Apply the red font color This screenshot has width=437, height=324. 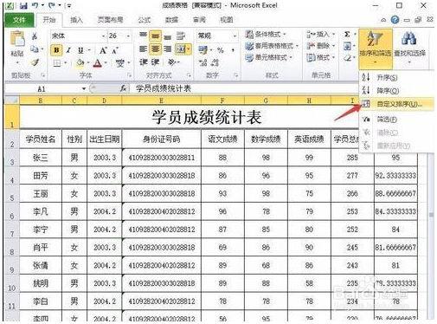click(x=98, y=63)
